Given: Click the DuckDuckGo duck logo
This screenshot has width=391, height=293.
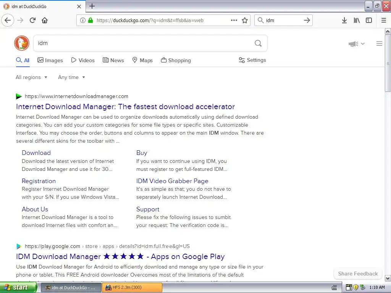Looking at the screenshot, I should [x=22, y=43].
